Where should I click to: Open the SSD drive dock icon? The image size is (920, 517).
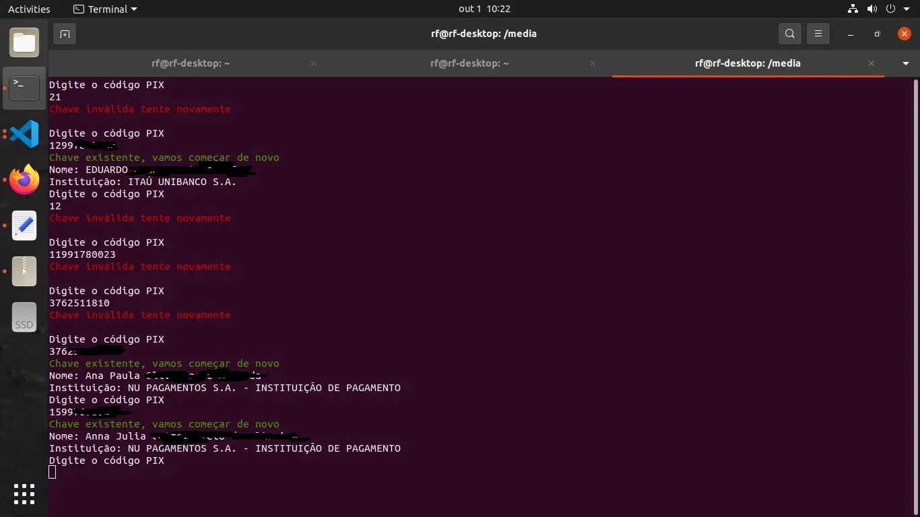pyautogui.click(x=24, y=317)
